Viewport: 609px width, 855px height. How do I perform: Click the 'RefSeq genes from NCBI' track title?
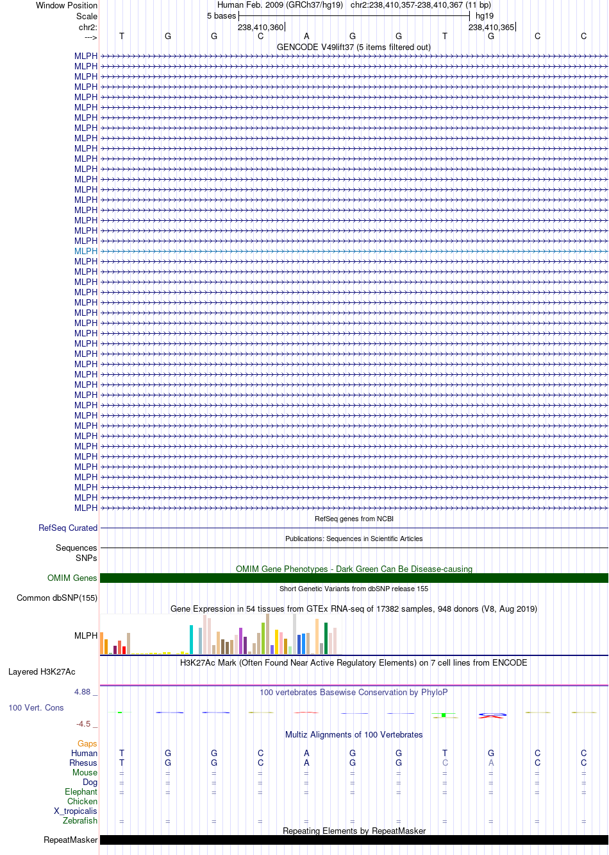(x=354, y=519)
